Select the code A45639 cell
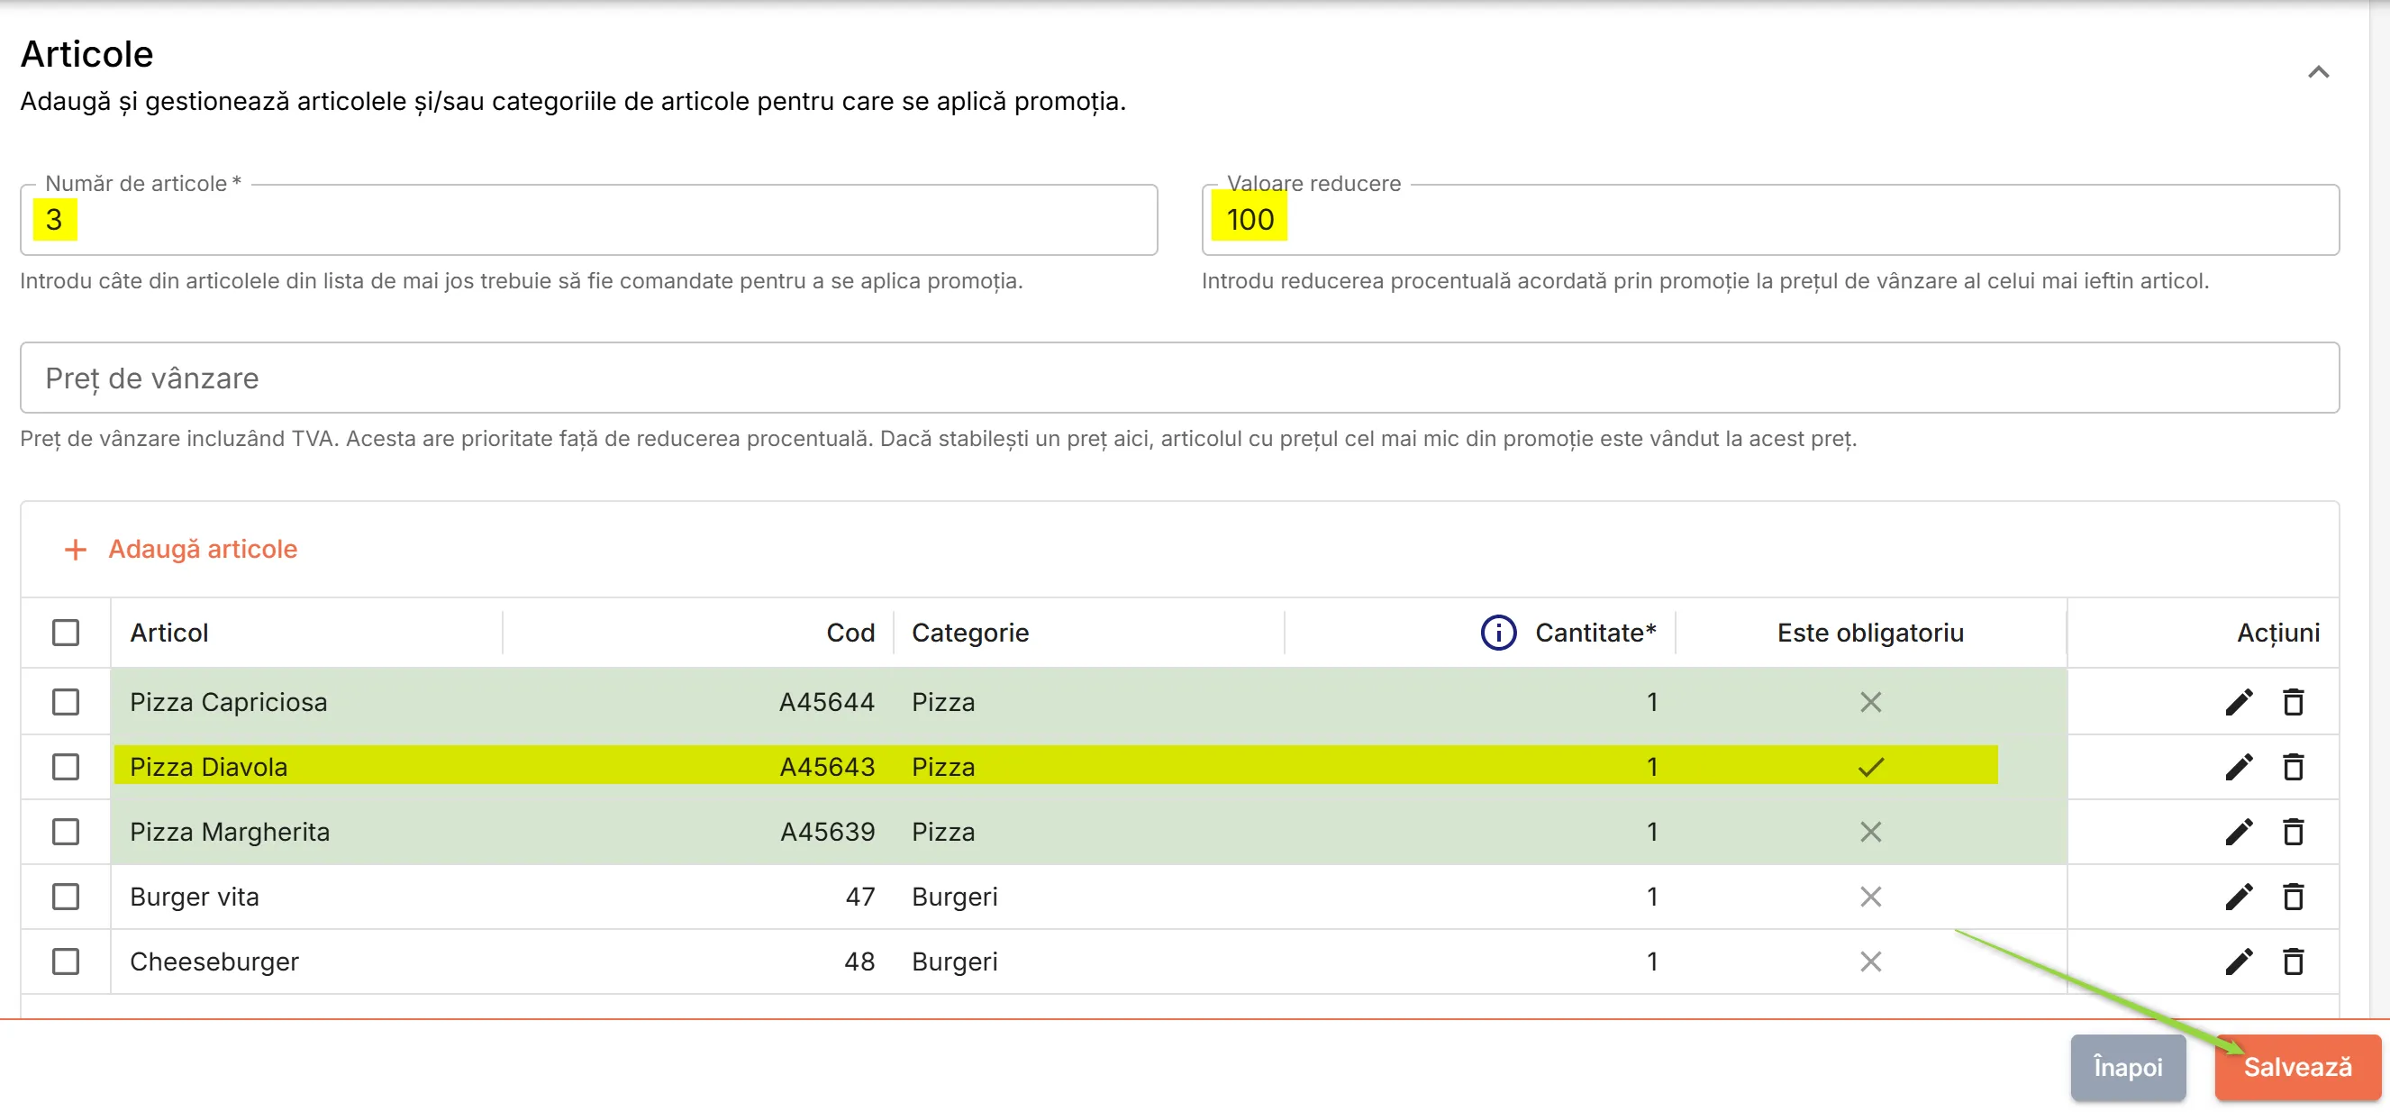2390x1112 pixels. (x=827, y=833)
